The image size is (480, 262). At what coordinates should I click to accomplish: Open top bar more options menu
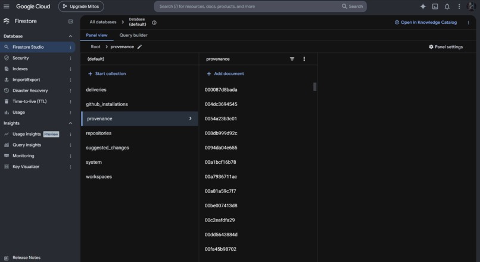459,7
